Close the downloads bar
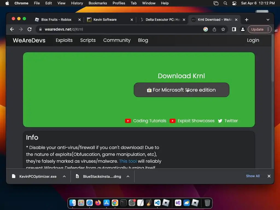Viewport: 280px width, 210px height. (x=269, y=176)
